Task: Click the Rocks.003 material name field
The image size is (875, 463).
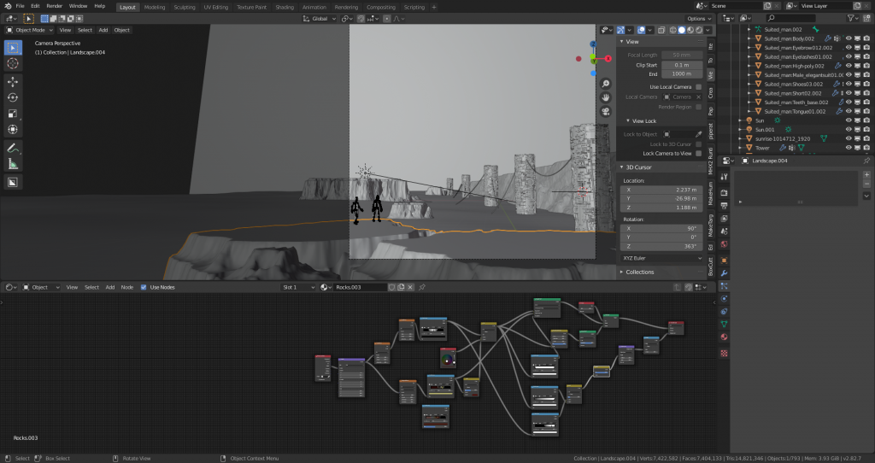Action: point(359,287)
